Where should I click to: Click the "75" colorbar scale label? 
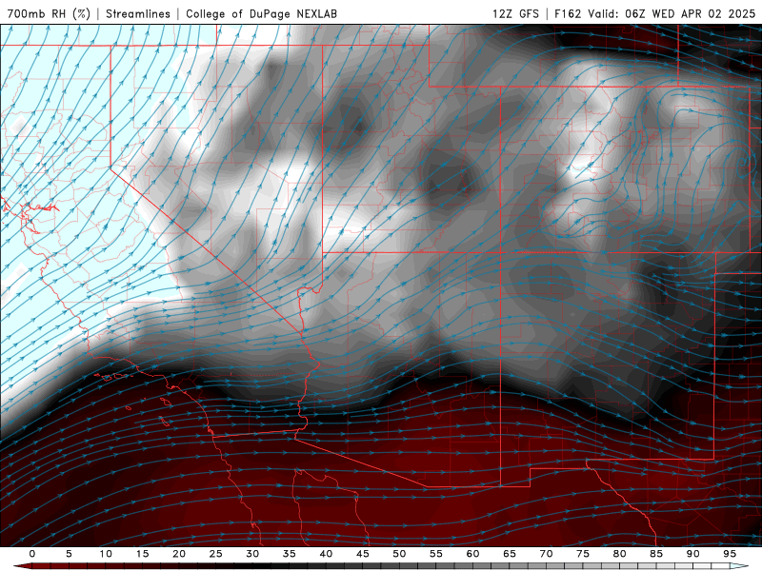(583, 554)
